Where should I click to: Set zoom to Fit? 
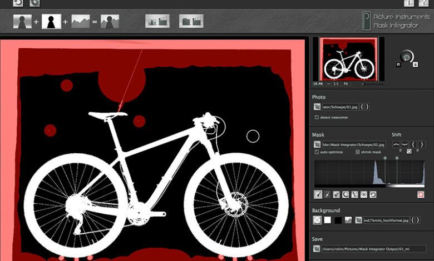[346, 84]
